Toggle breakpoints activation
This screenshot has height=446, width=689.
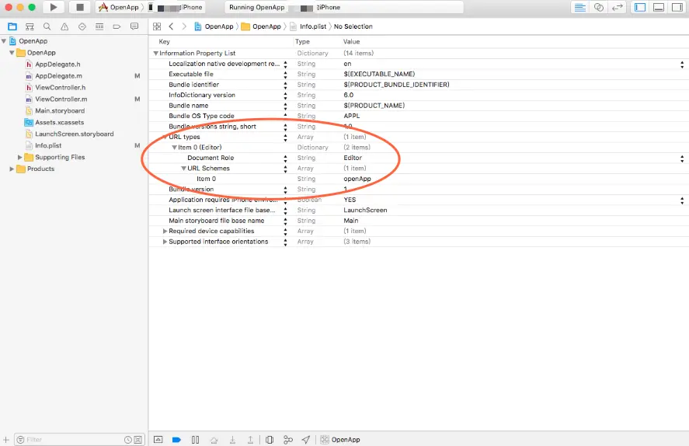pyautogui.click(x=176, y=440)
